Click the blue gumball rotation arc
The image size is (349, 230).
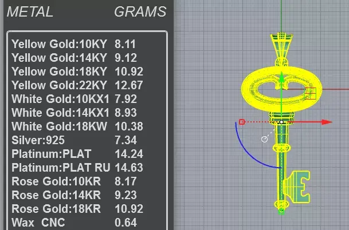coord(249,153)
